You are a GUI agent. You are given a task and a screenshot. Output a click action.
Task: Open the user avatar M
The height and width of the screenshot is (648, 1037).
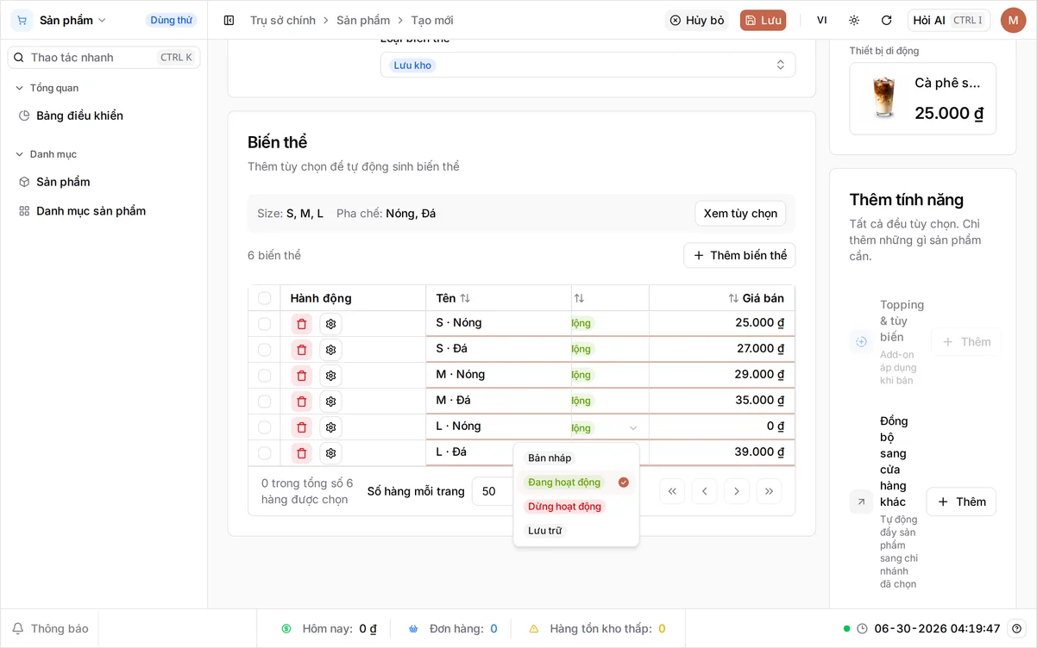click(1013, 20)
